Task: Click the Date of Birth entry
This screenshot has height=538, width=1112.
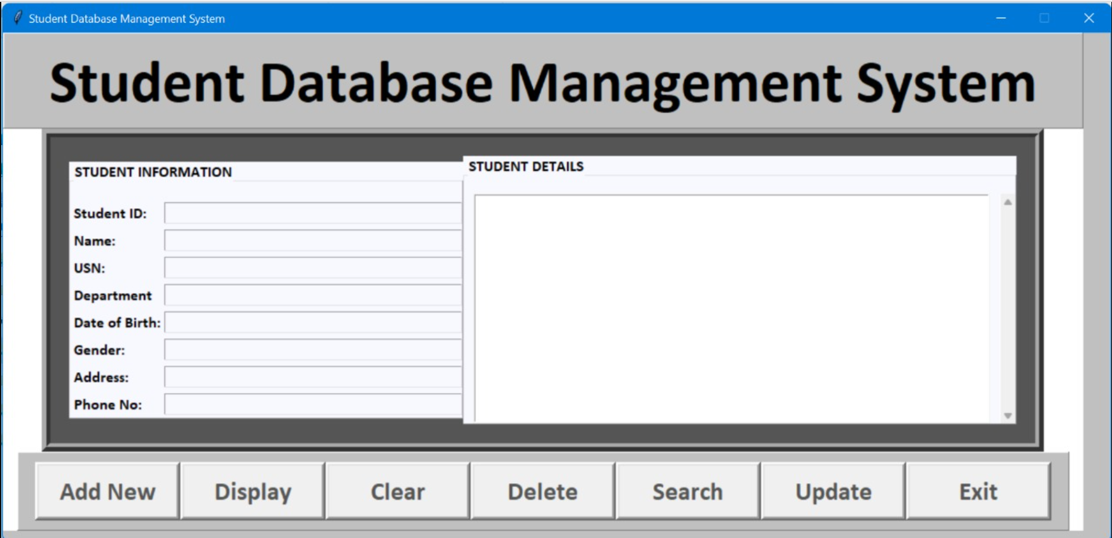Action: click(x=313, y=322)
